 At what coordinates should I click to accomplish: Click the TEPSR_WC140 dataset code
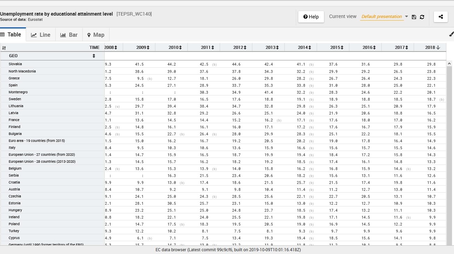click(x=134, y=14)
